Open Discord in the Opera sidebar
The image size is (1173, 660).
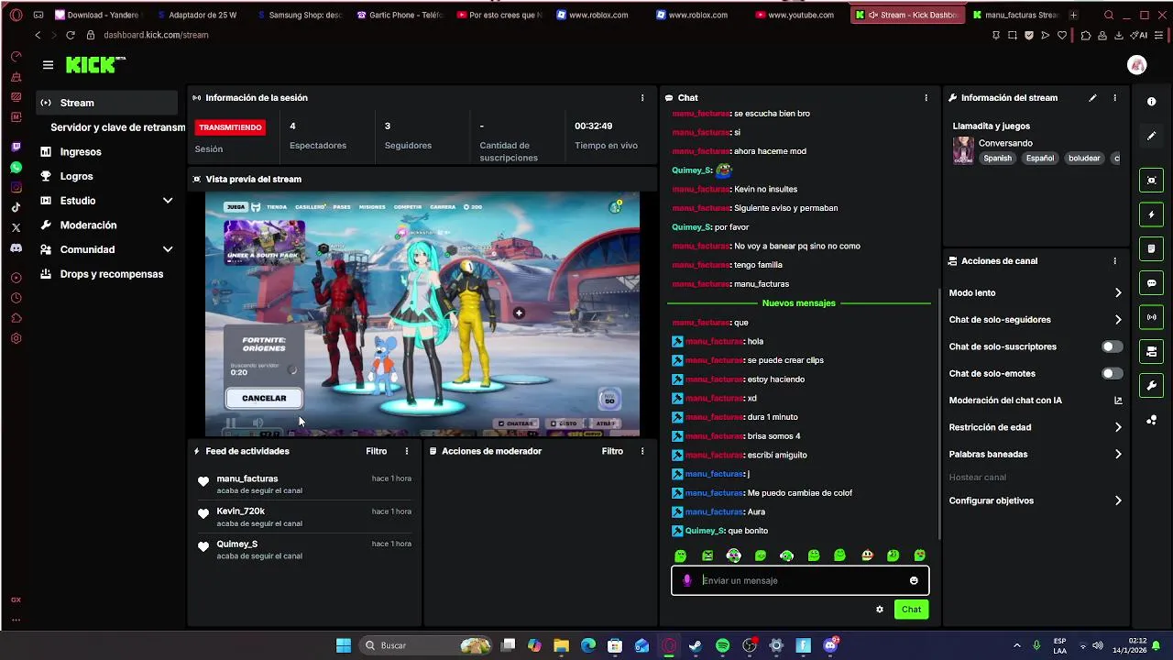click(16, 248)
